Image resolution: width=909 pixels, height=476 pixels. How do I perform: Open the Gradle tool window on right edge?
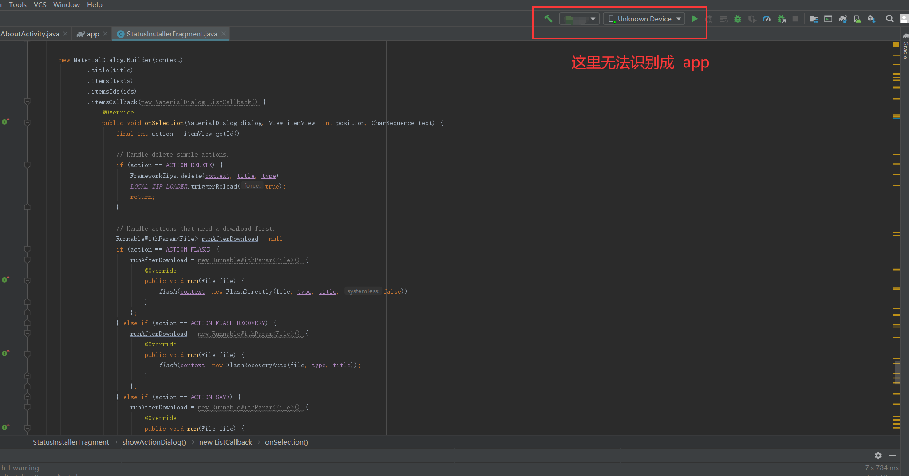tap(905, 49)
